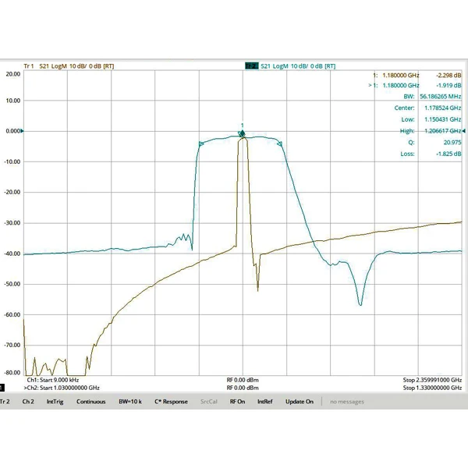Click the Center: 1.178524 GHz readout
The image size is (468, 468).
click(x=427, y=108)
